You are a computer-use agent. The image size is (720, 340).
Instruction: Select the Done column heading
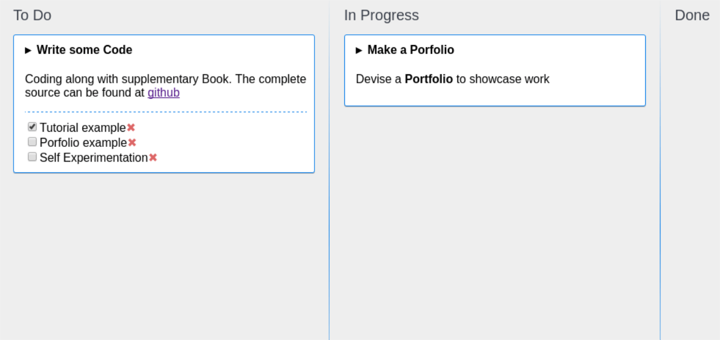(x=692, y=15)
